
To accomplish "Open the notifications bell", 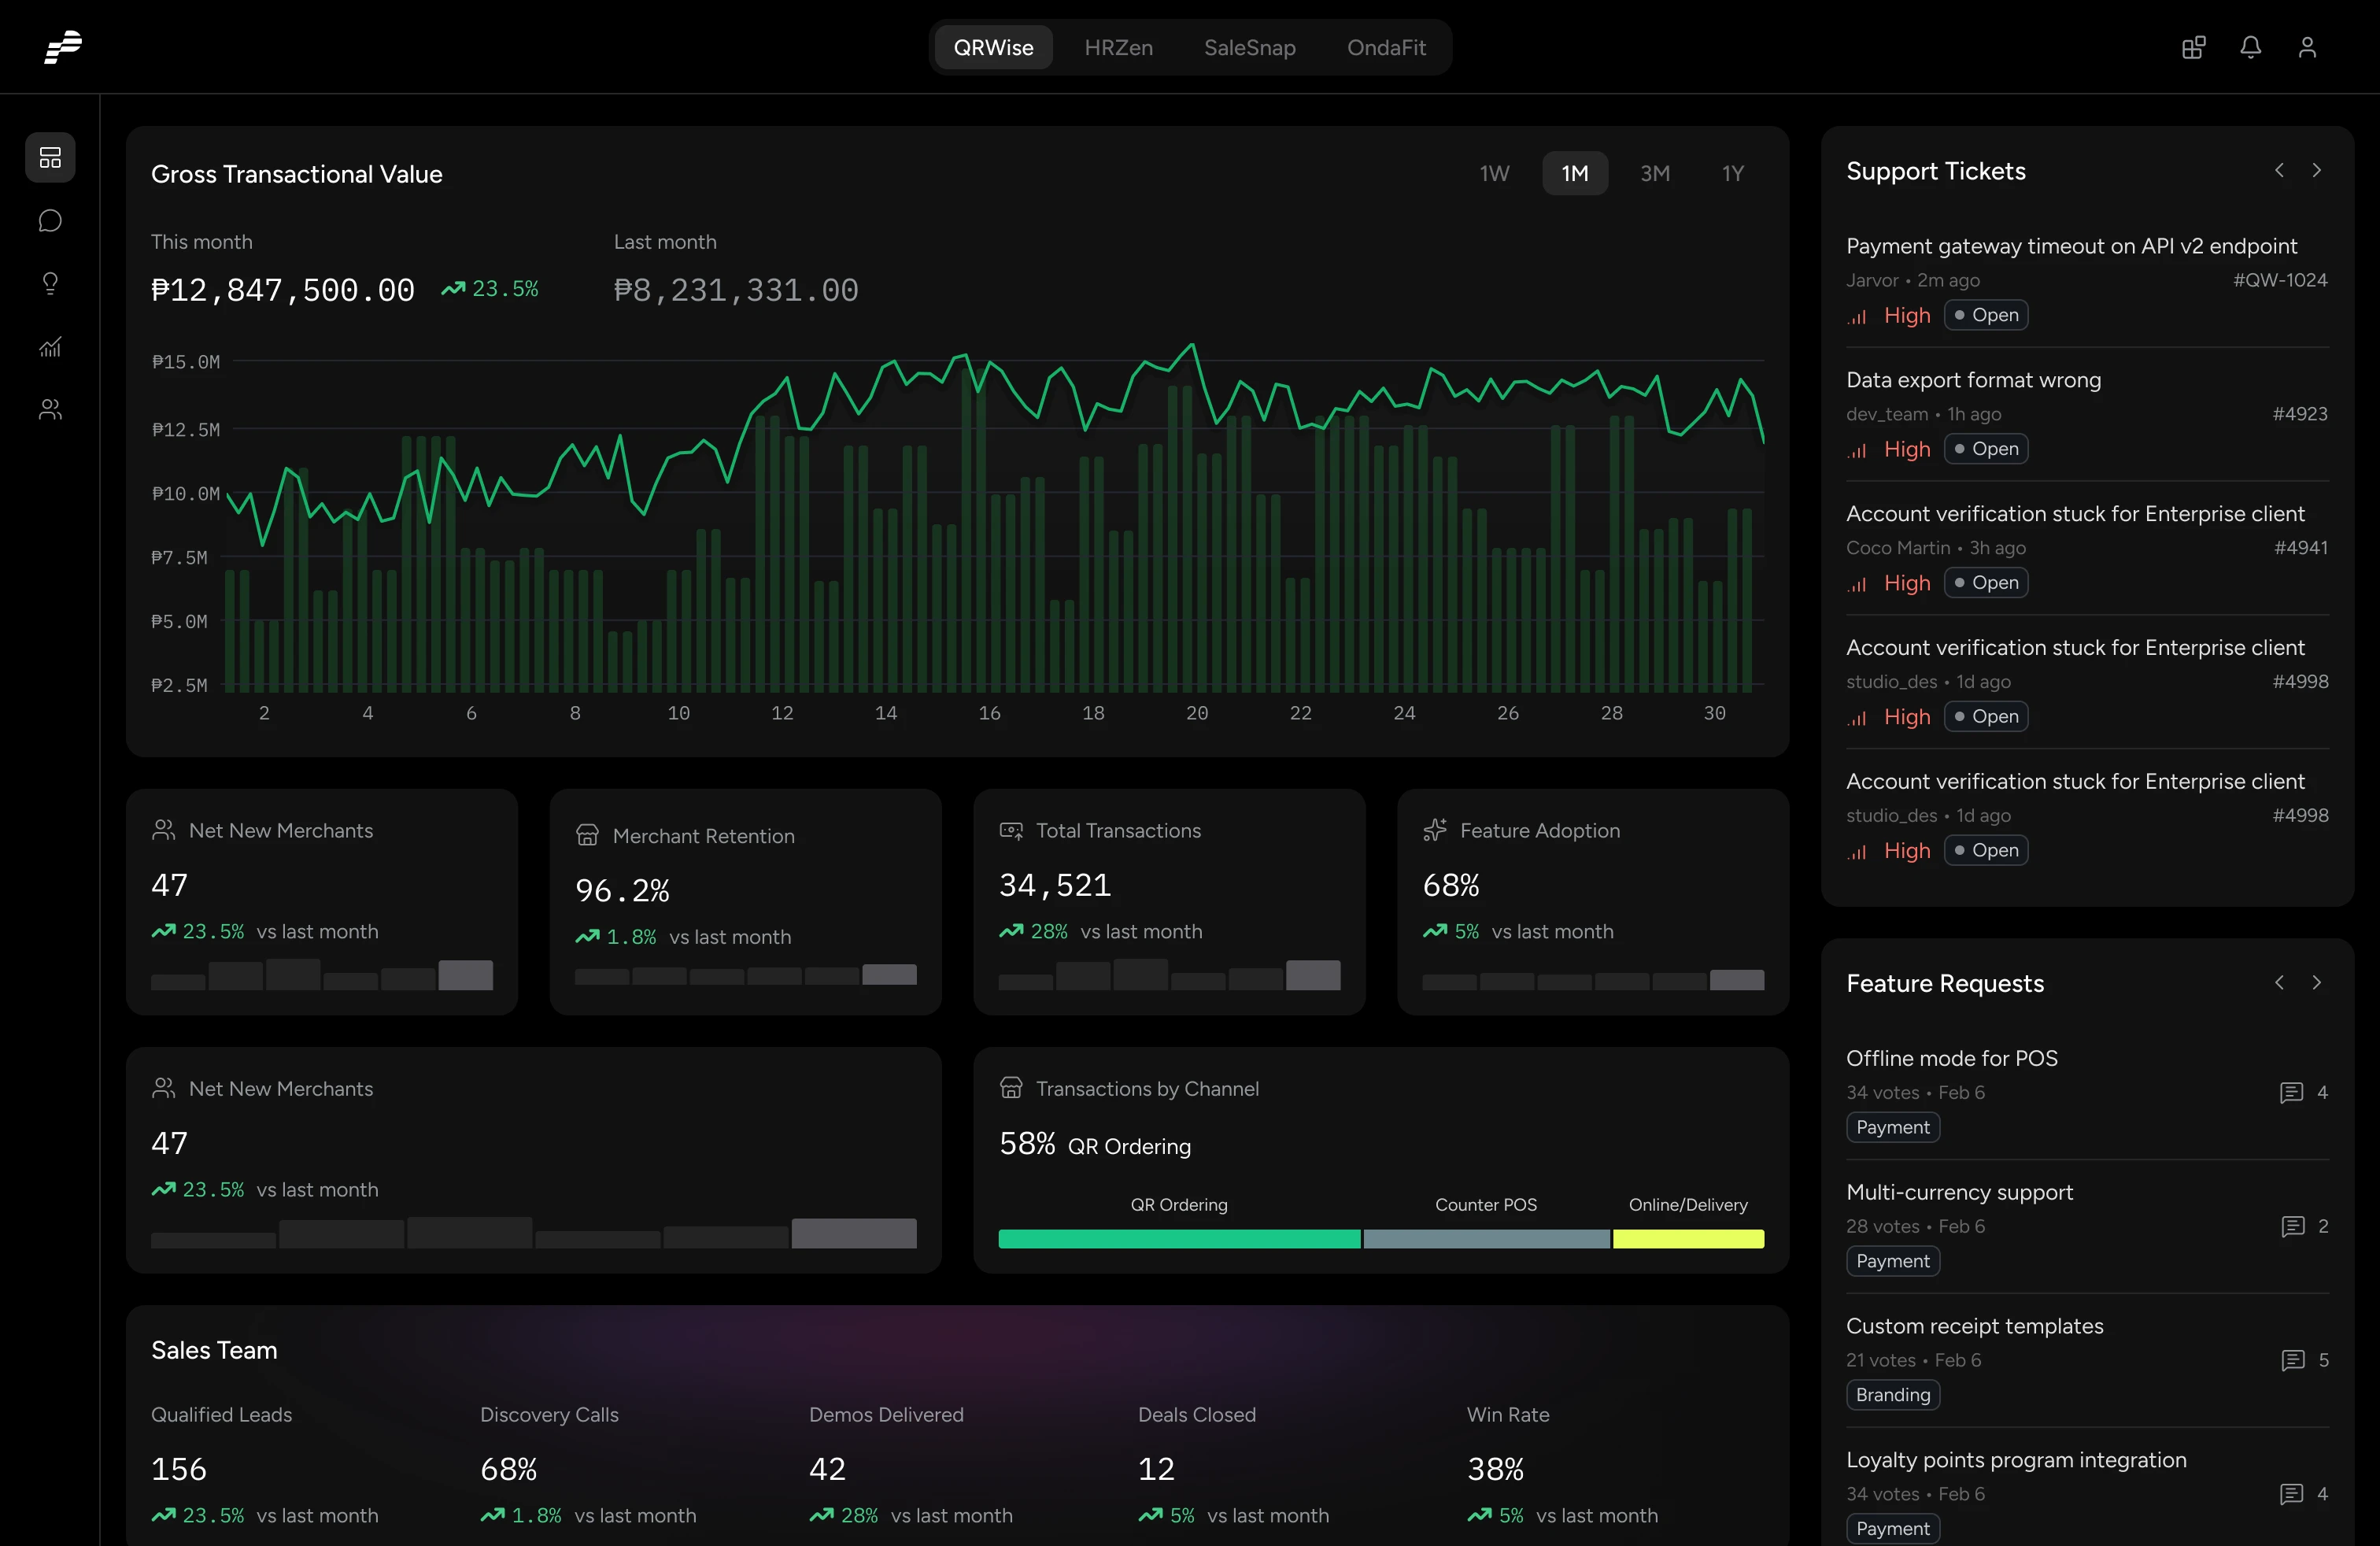I will pyautogui.click(x=2251, y=47).
